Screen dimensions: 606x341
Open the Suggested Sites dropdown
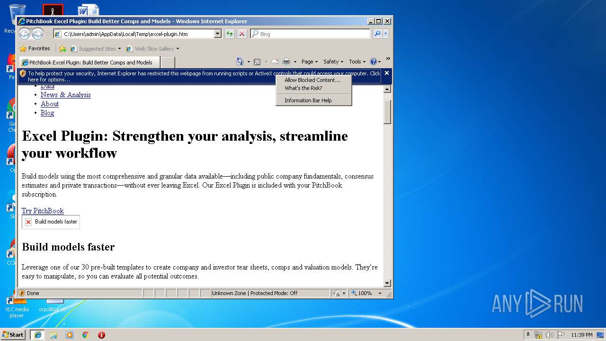coord(95,49)
